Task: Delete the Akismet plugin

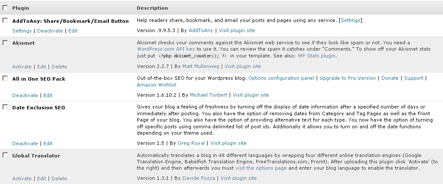Action: (x=59, y=67)
